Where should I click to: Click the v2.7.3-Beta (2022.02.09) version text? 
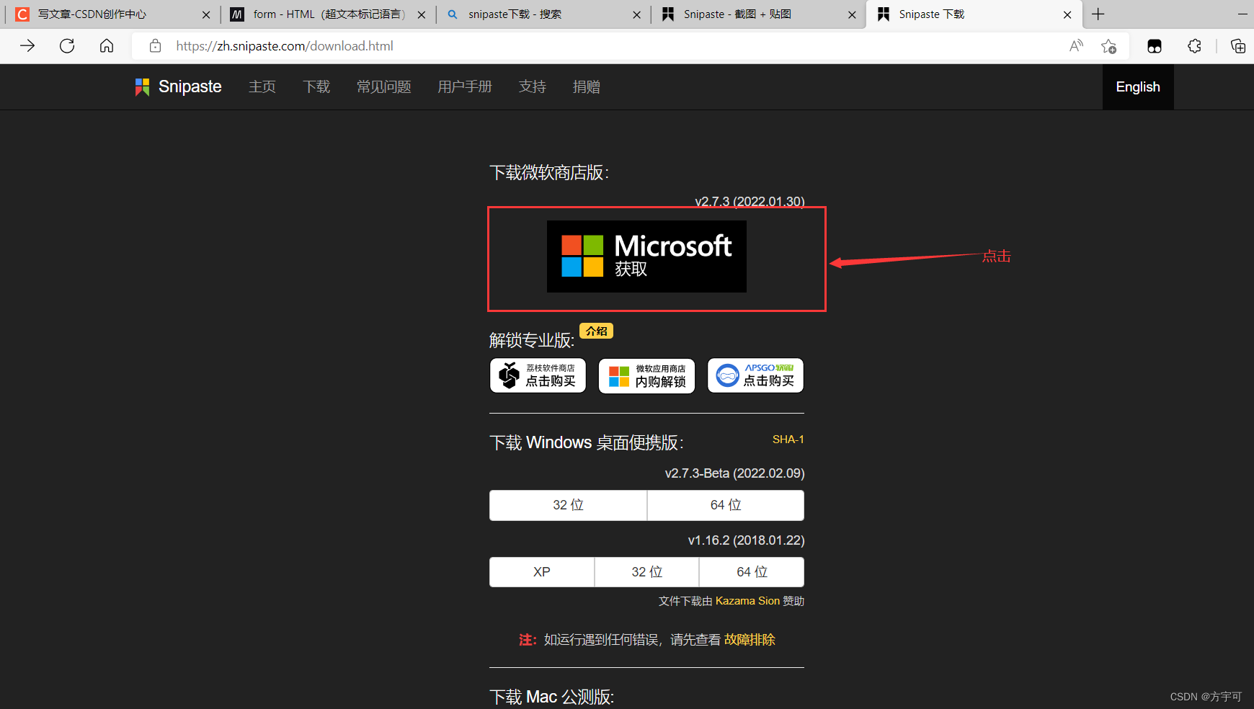pyautogui.click(x=734, y=473)
